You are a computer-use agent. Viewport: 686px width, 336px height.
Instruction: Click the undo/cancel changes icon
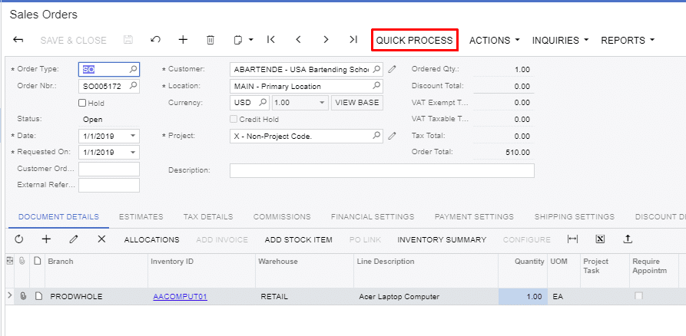pos(155,40)
